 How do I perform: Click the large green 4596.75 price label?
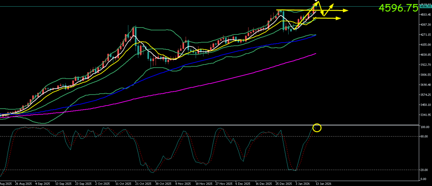point(398,8)
